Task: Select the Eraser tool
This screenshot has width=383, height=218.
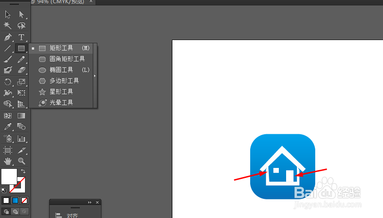Action: pyautogui.click(x=21, y=70)
